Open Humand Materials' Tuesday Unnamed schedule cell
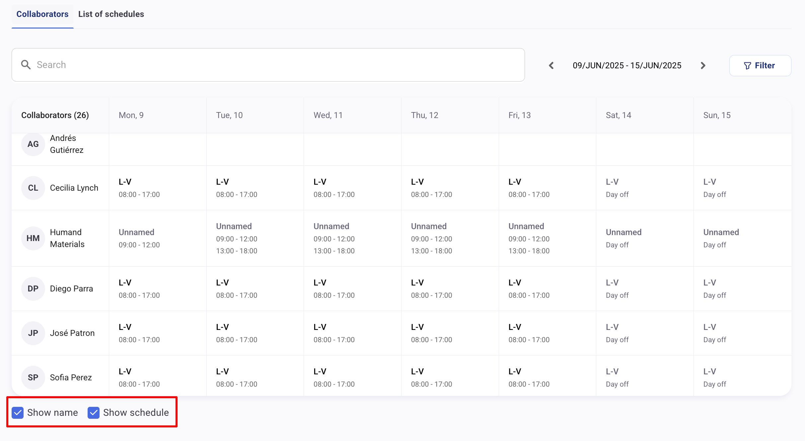The height and width of the screenshot is (441, 805). pyautogui.click(x=255, y=238)
